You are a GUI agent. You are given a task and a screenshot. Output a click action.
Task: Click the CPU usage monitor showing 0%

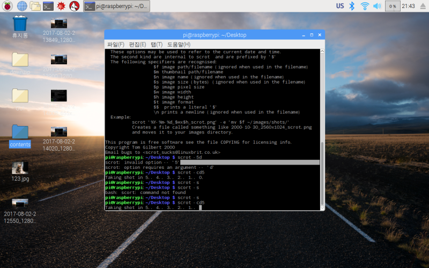tap(393, 6)
